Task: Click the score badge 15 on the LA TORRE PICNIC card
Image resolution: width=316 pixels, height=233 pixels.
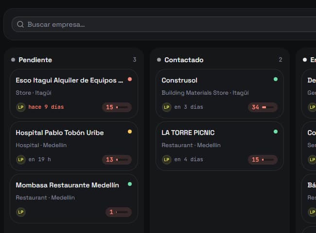Action: pos(263,160)
